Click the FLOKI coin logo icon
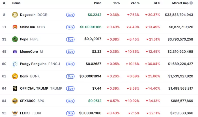Viewport: 198px width, 117px height. 15,113
